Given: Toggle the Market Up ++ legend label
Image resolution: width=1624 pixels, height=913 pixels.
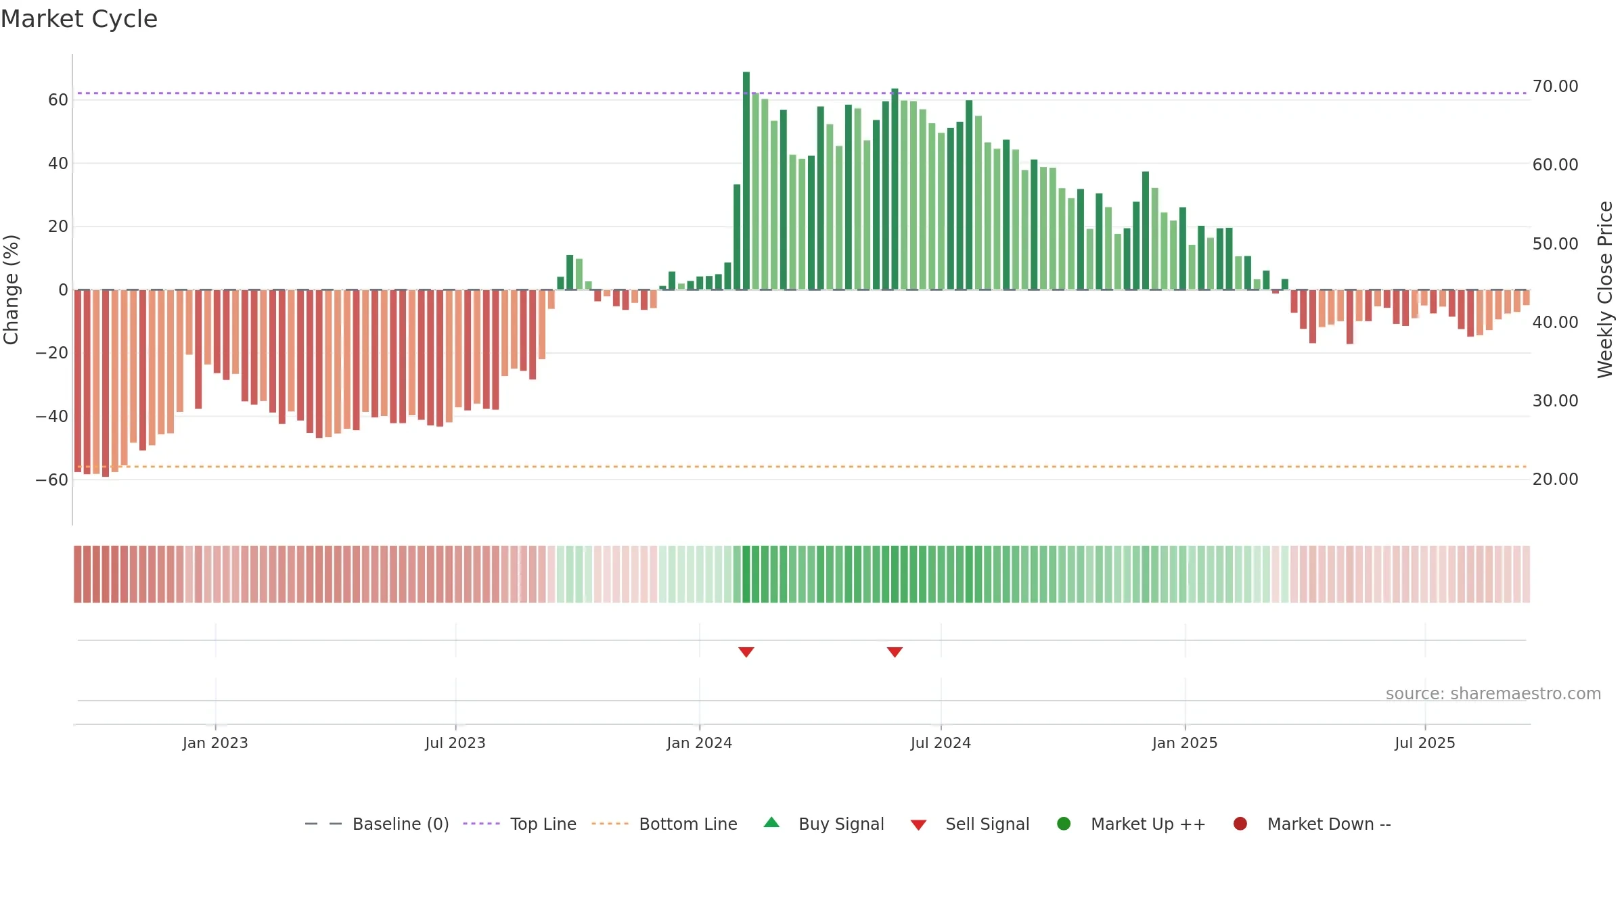Looking at the screenshot, I should 1148,824.
